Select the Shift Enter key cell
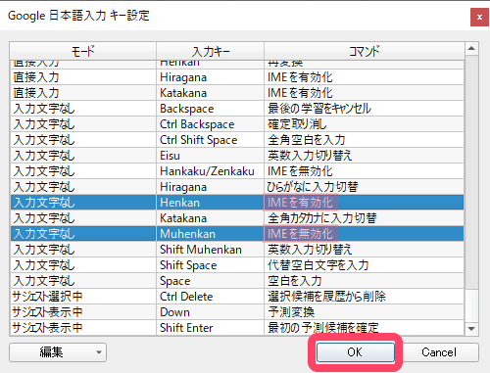 coord(210,328)
